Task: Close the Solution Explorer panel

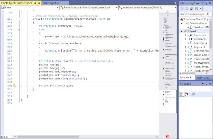Action: tap(210, 3)
